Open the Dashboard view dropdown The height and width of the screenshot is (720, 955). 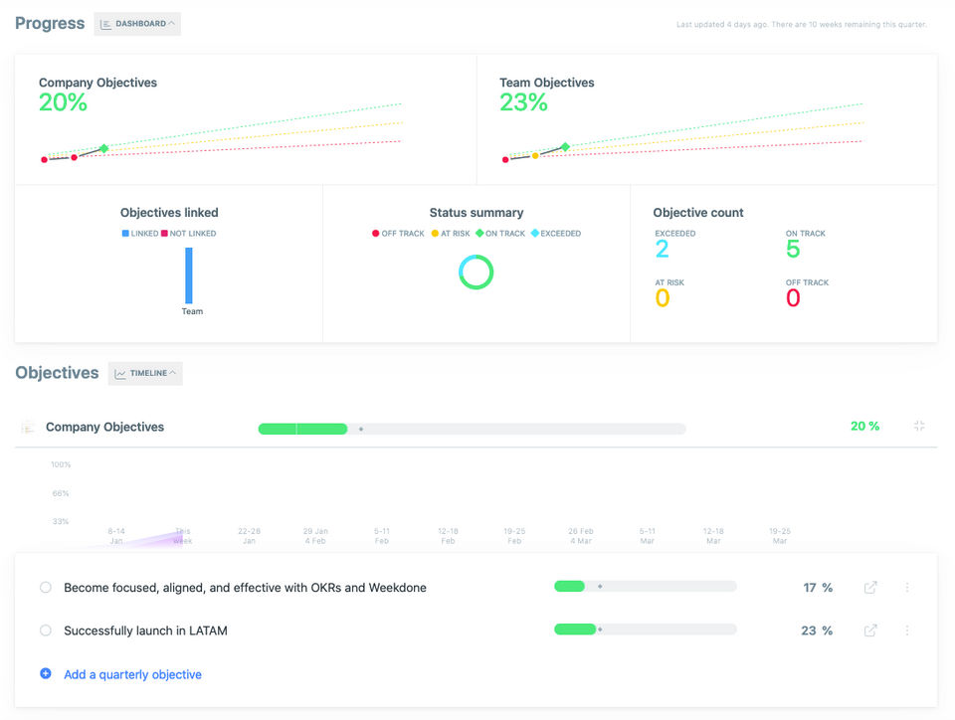[x=137, y=24]
